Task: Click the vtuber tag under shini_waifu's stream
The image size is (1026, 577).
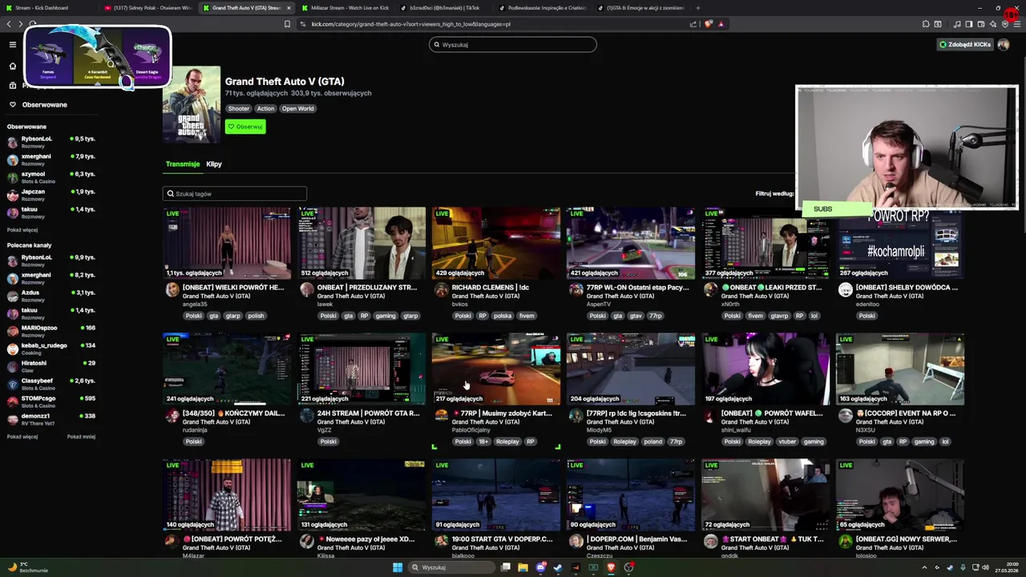Action: [788, 442]
